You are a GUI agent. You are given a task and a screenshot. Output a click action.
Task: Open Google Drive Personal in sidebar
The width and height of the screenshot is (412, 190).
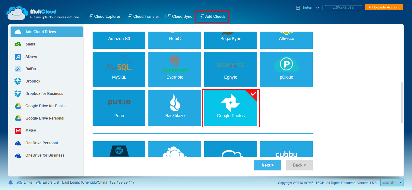click(x=47, y=118)
